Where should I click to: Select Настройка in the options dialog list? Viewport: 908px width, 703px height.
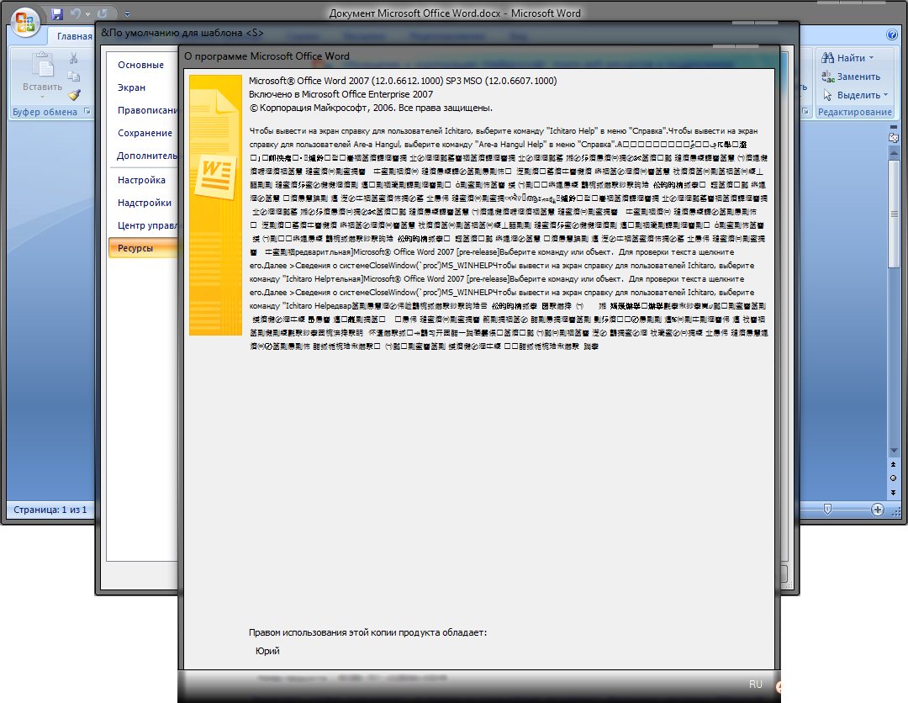coord(141,180)
